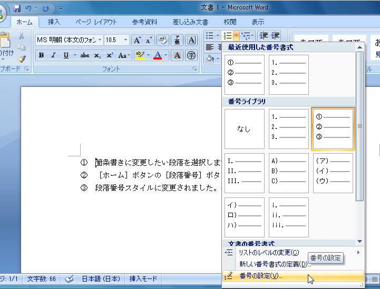The width and height of the screenshot is (380, 289).
Task: Switch to the 校閲 tab
Action: pyautogui.click(x=230, y=22)
